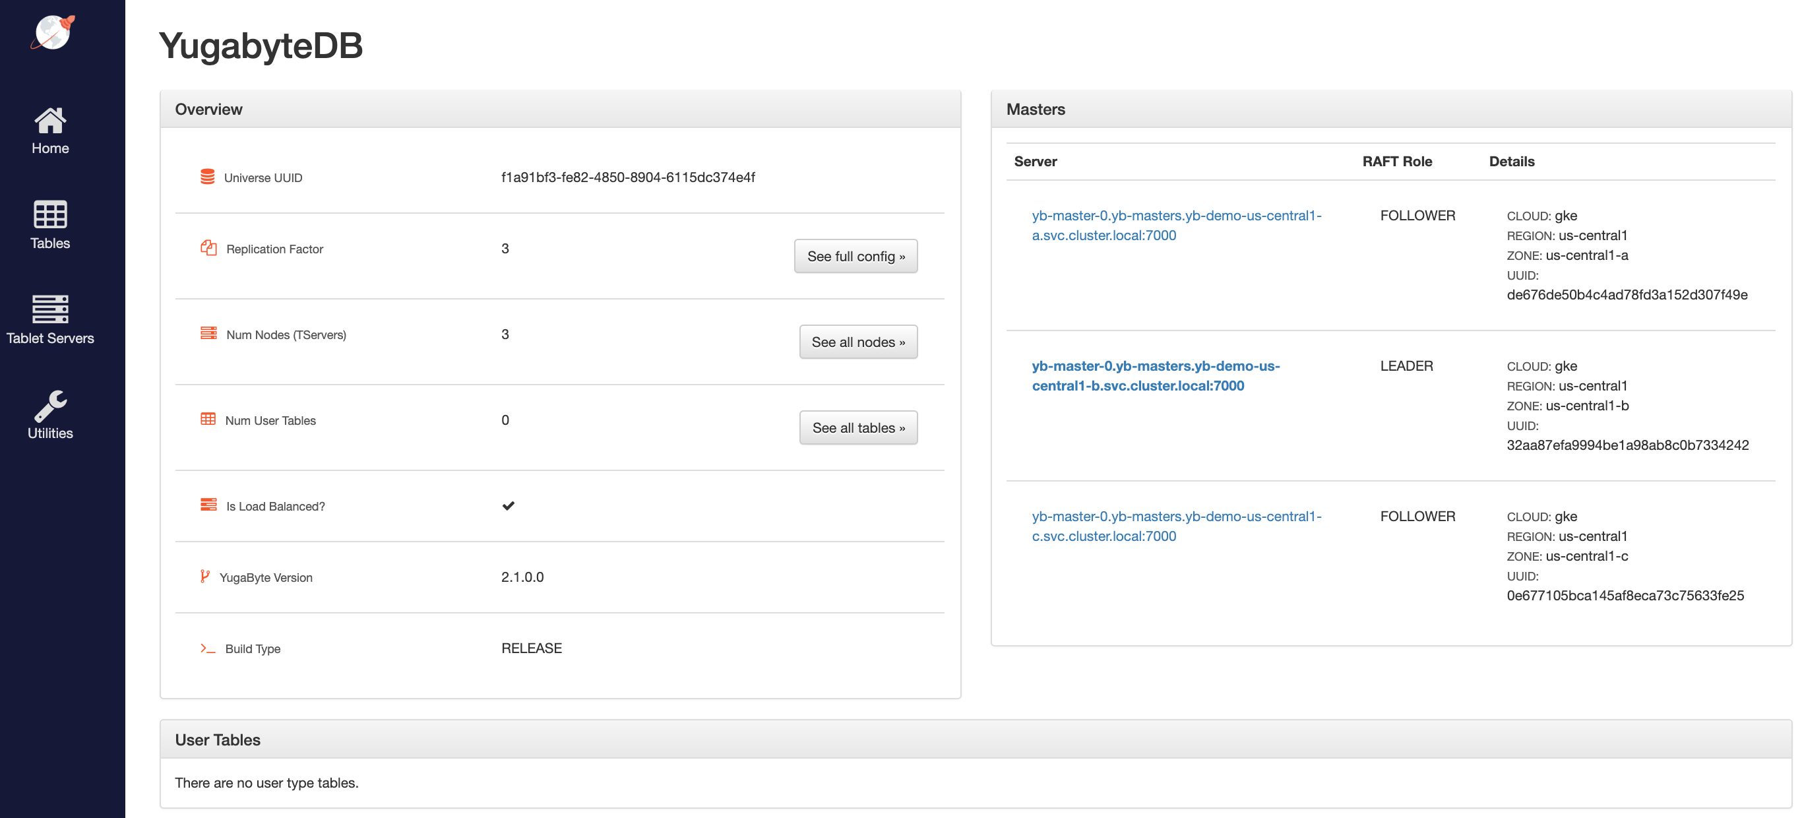Click the YugabyteDB rocket logo
The height and width of the screenshot is (818, 1802).
[x=53, y=32]
